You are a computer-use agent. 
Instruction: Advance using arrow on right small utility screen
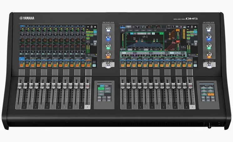(213, 86)
